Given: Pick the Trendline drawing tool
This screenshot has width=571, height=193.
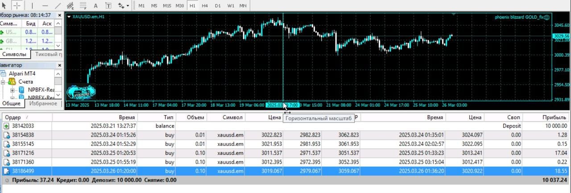Looking at the screenshot, I should coord(58,5).
